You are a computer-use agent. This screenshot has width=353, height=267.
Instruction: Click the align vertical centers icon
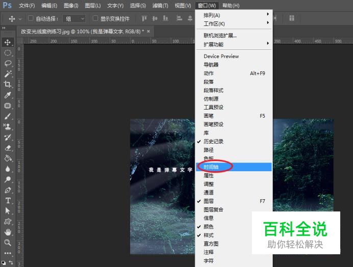155,18
